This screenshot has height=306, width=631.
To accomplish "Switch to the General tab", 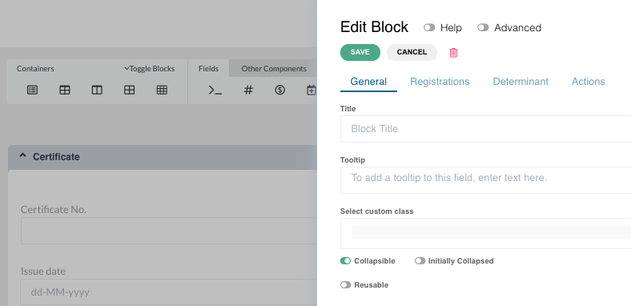I will 368,82.
